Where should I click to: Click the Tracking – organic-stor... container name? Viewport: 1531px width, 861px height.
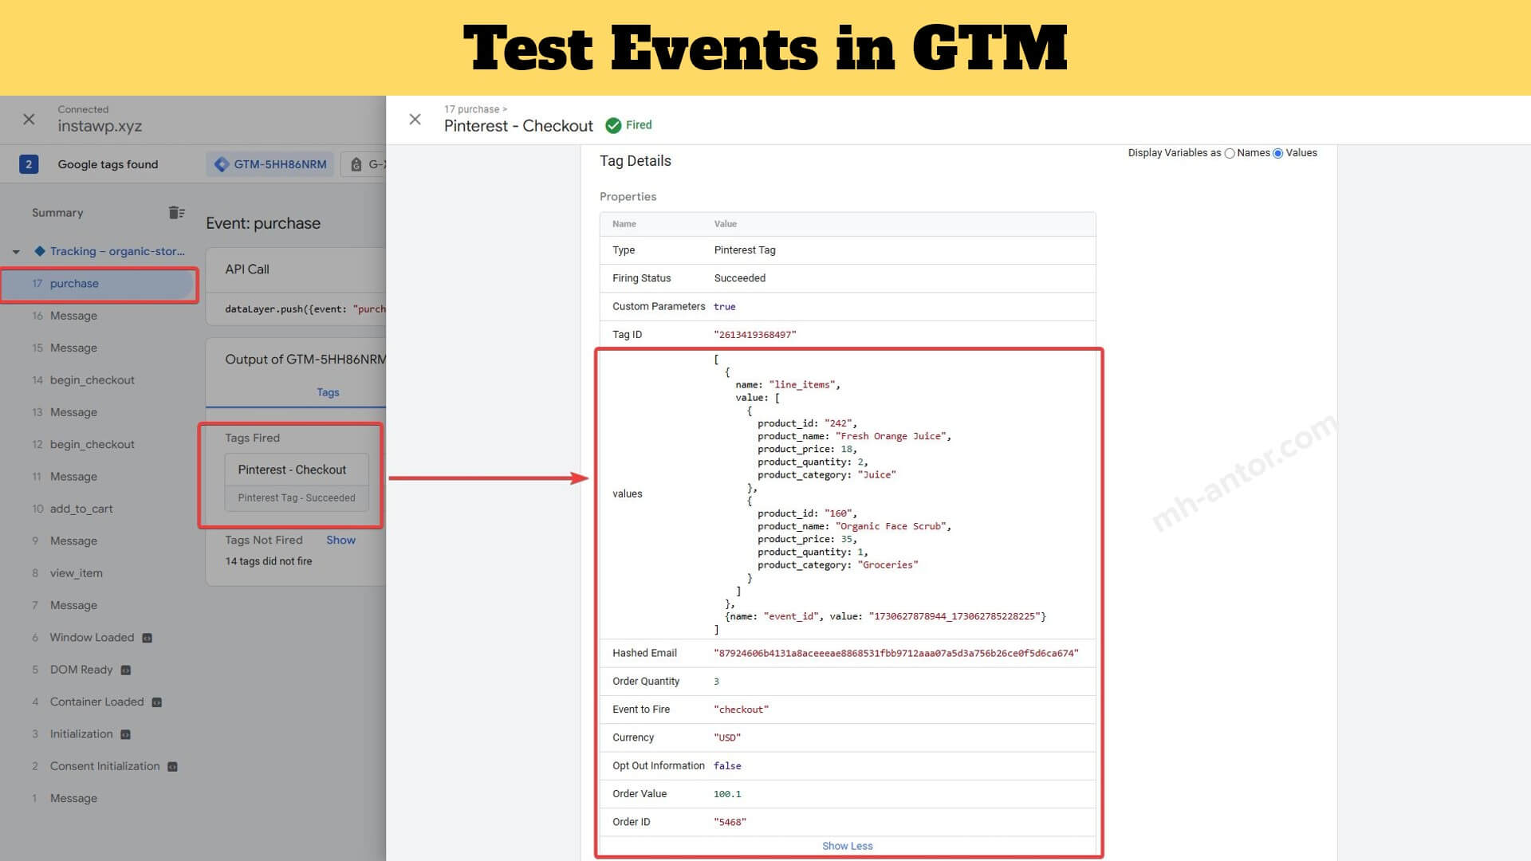coord(117,251)
